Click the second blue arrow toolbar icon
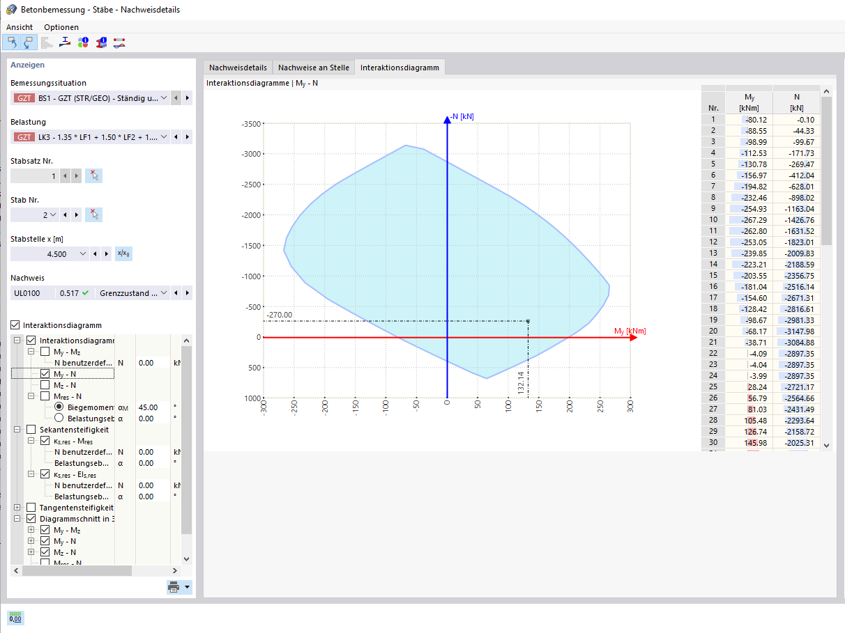Viewport: 845px width, 633px height. [x=28, y=43]
